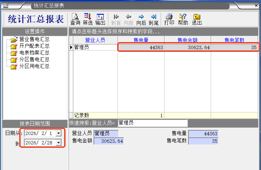Jump to next record with 向后

pyautogui.click(x=141, y=19)
